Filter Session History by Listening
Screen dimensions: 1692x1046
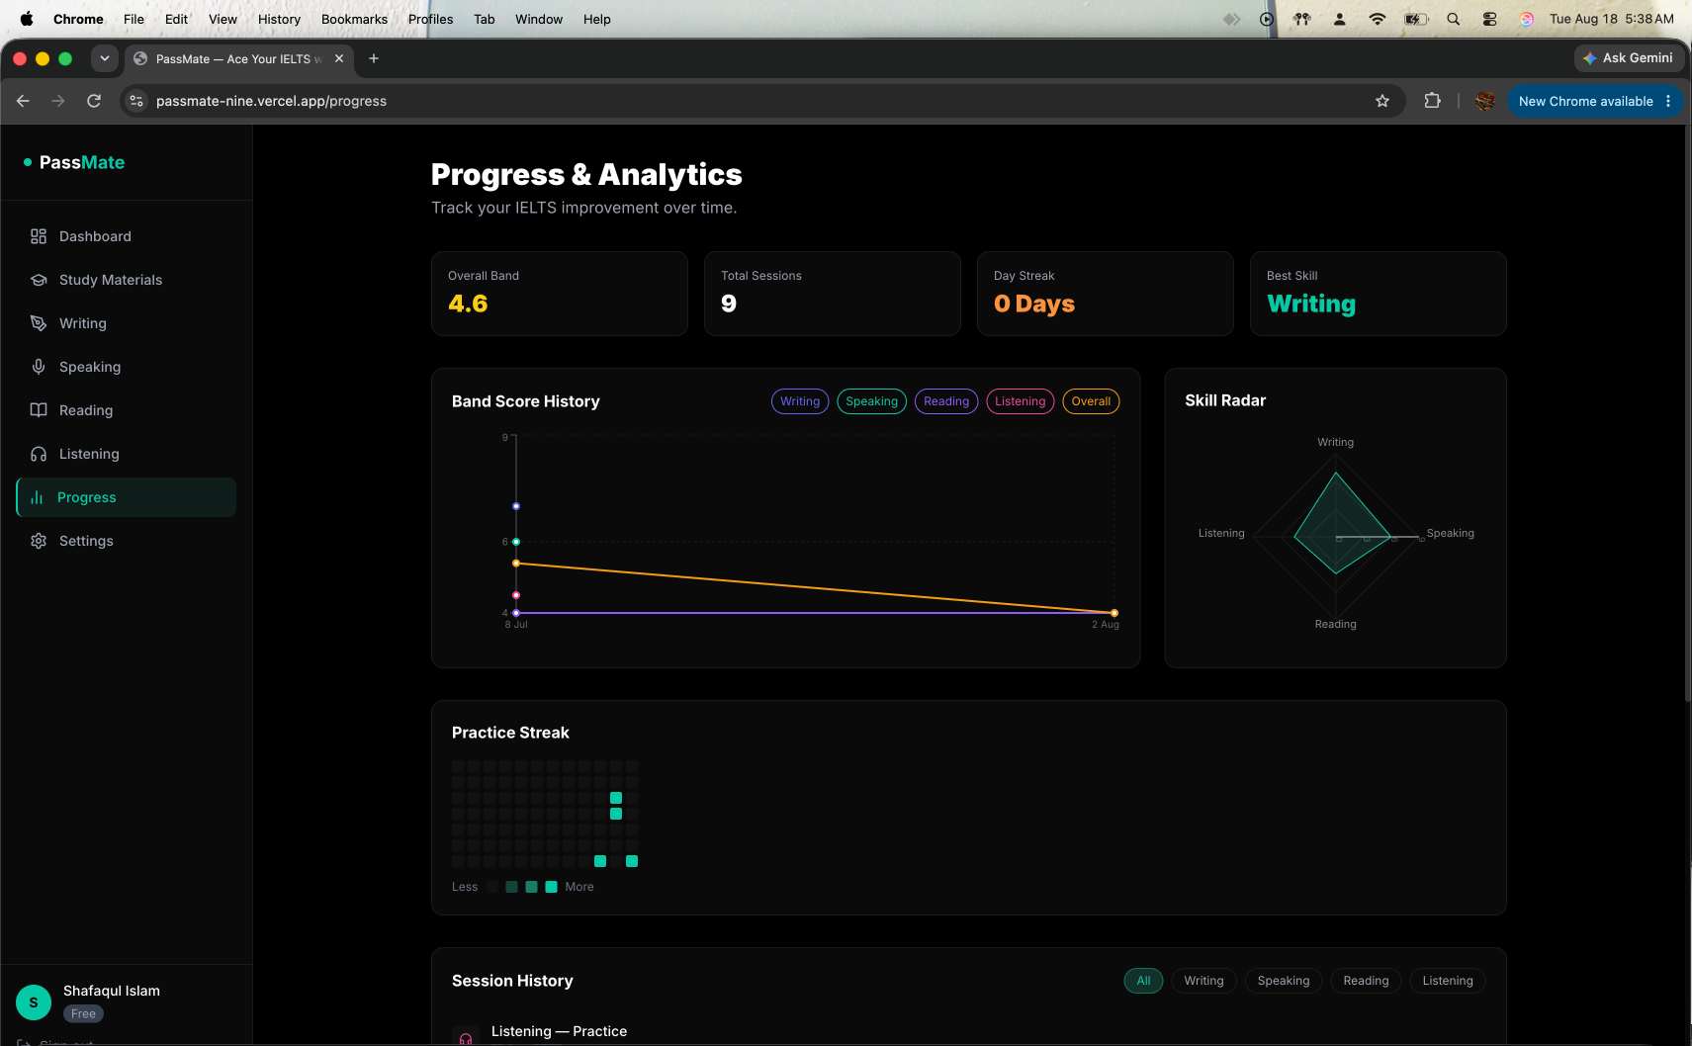click(x=1447, y=981)
